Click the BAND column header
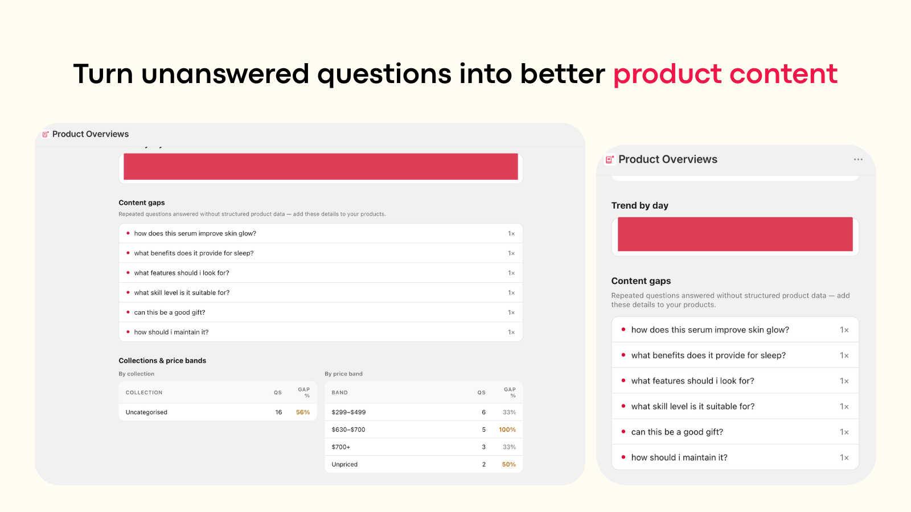Viewport: 911px width, 512px height. 339,393
